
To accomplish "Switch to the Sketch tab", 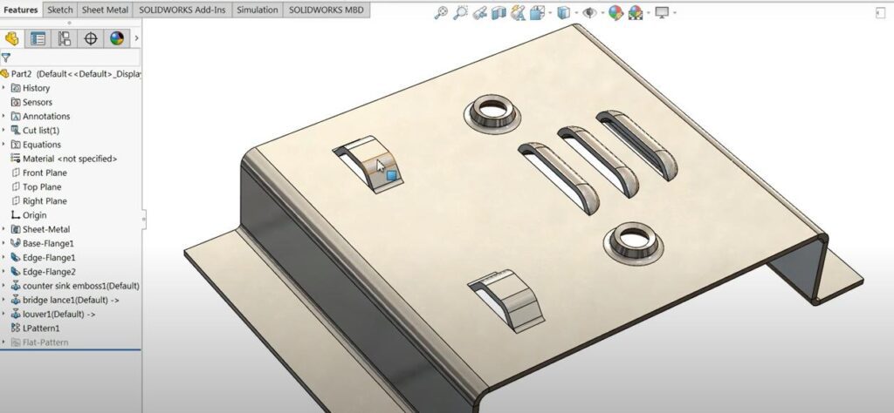I will (x=60, y=10).
